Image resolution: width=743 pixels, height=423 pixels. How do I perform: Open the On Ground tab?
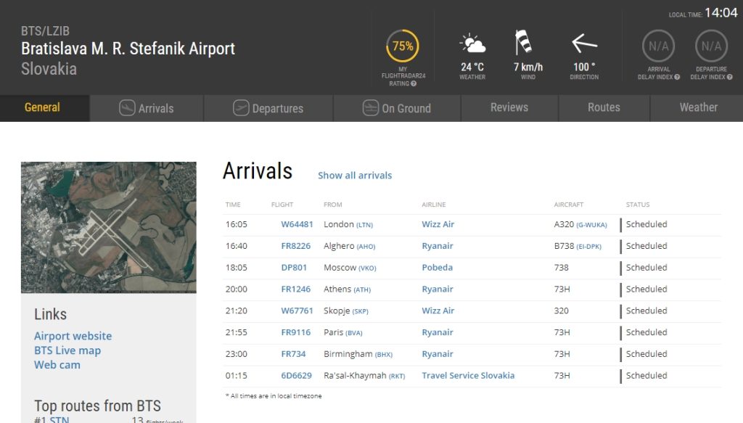[397, 108]
